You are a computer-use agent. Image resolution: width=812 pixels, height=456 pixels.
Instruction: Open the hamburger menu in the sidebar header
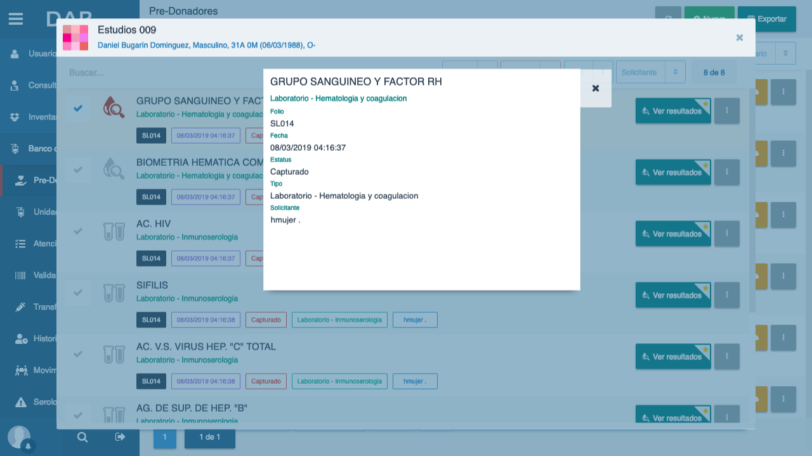16,19
